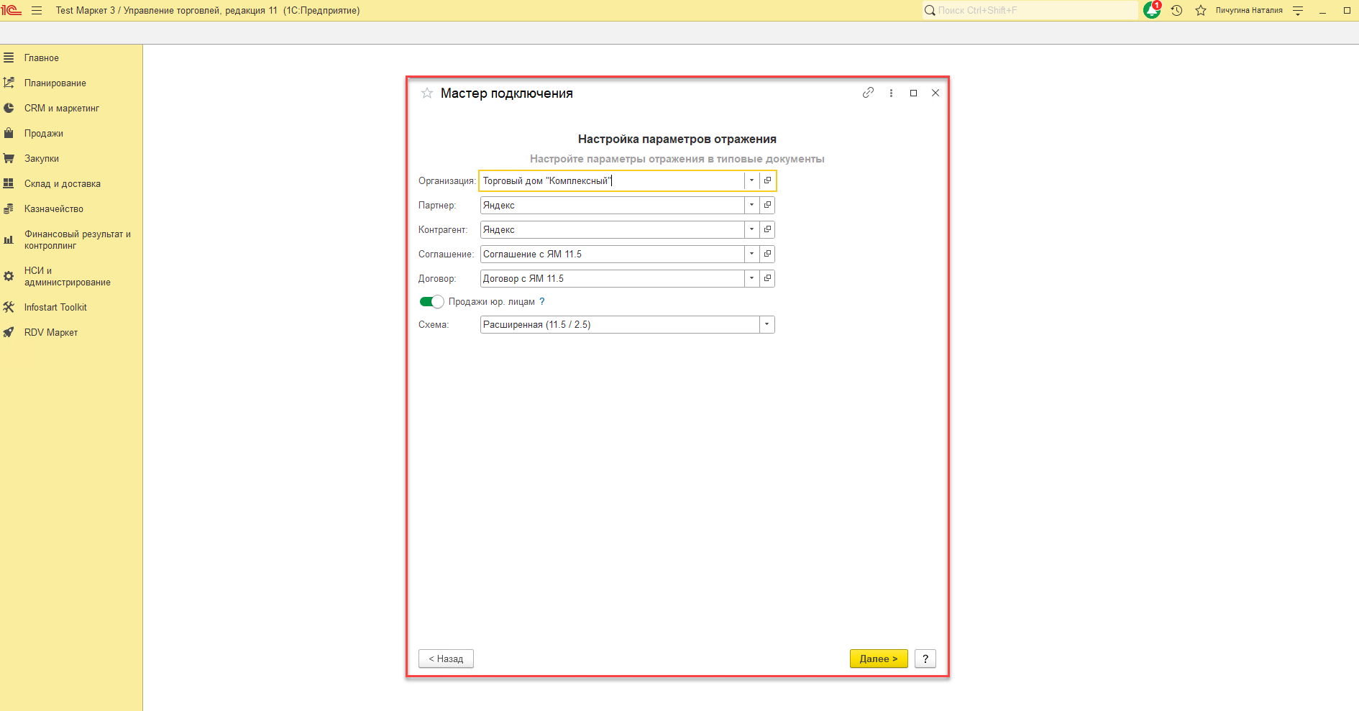Click the Партнер input field
1359x711 pixels.
click(x=611, y=206)
